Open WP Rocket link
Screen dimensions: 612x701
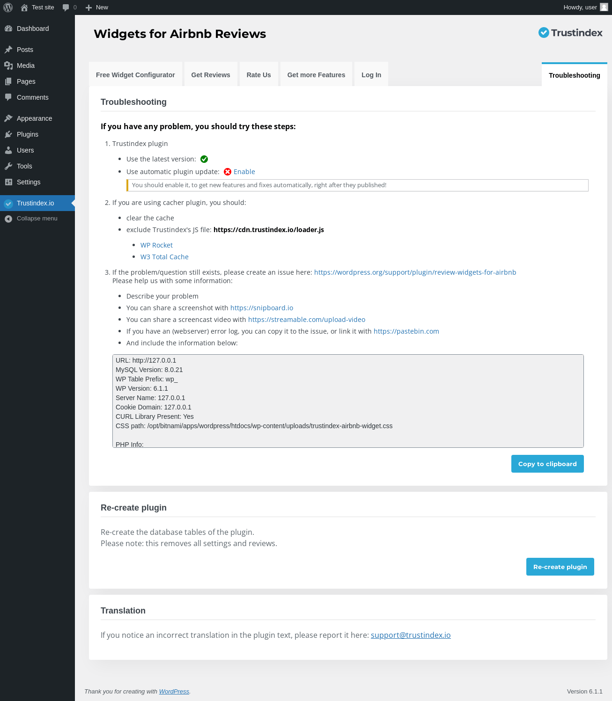(x=156, y=245)
